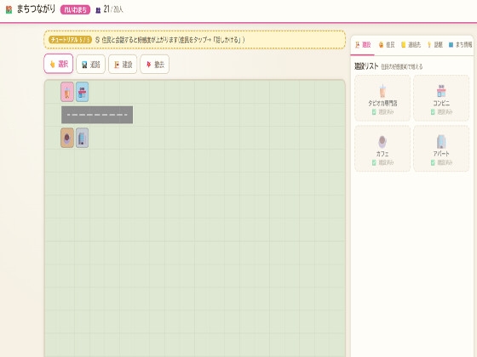Screen dimensions: 477x357
Task: Choose the 撤去 demolish tool
Action: pos(154,64)
